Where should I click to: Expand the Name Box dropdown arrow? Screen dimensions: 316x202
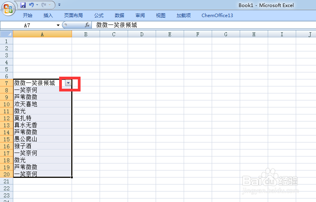(x=58, y=25)
